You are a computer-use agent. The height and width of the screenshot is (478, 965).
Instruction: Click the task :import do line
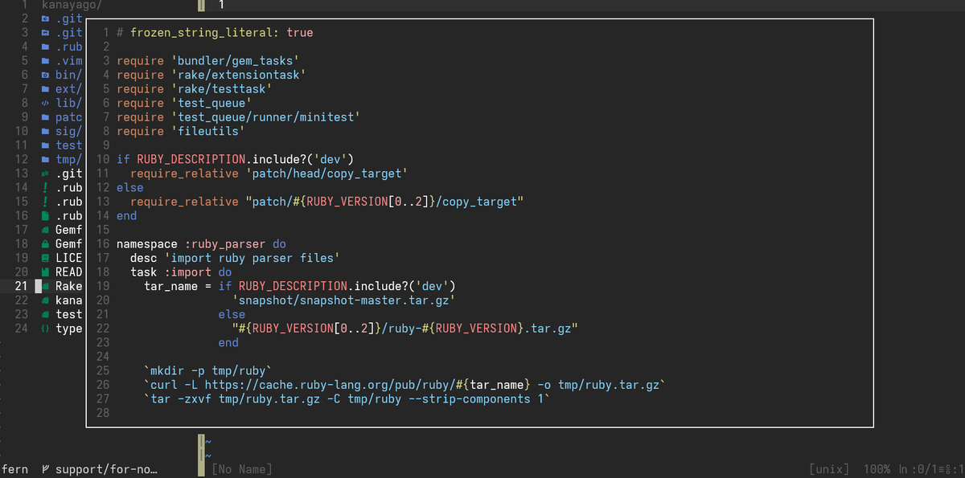pos(181,272)
